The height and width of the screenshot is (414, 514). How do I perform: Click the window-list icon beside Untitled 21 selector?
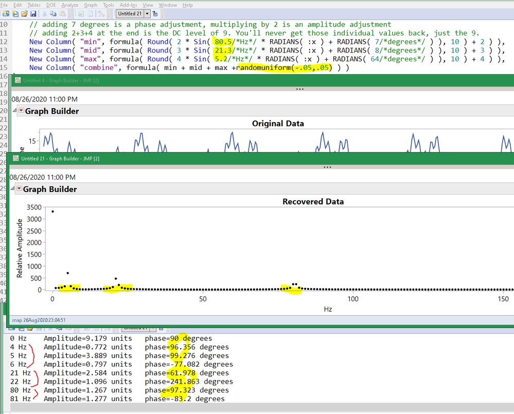coord(155,13)
